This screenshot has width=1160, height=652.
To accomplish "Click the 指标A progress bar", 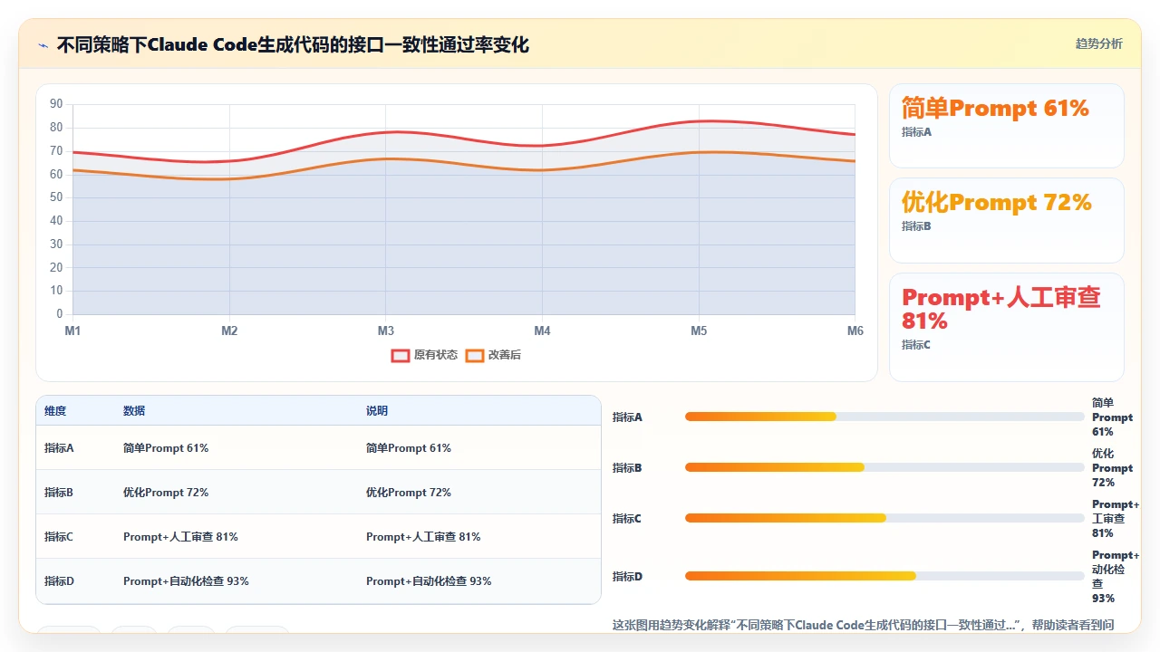I will [884, 417].
